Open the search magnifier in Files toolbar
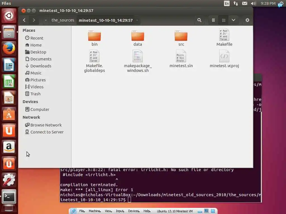The image size is (286, 214). (199, 20)
